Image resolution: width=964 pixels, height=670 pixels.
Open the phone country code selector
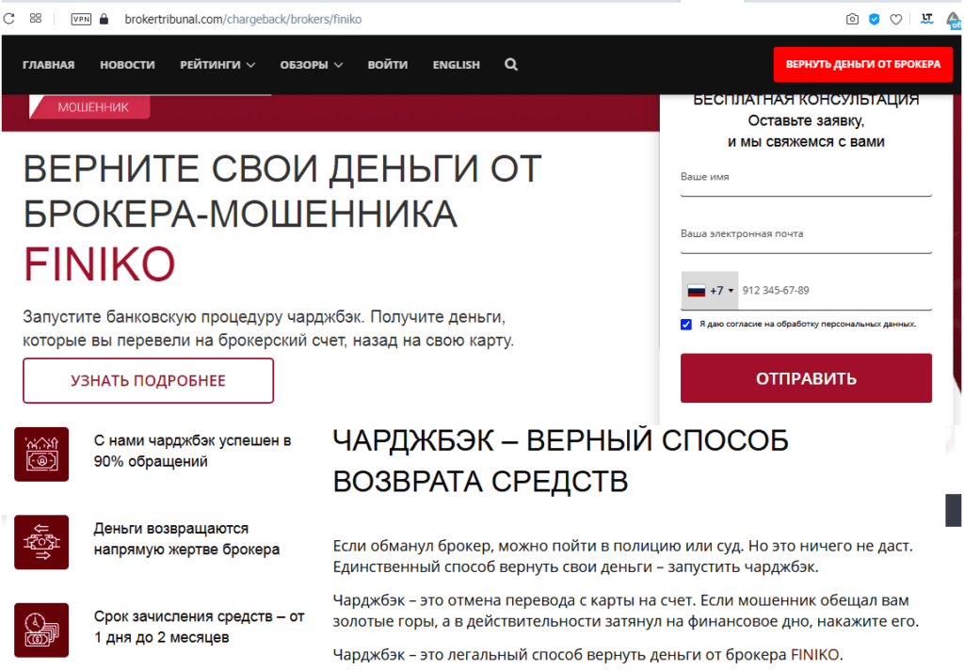coord(709,291)
